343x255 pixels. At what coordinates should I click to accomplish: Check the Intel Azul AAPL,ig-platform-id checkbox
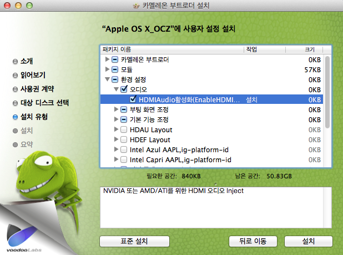pos(124,149)
